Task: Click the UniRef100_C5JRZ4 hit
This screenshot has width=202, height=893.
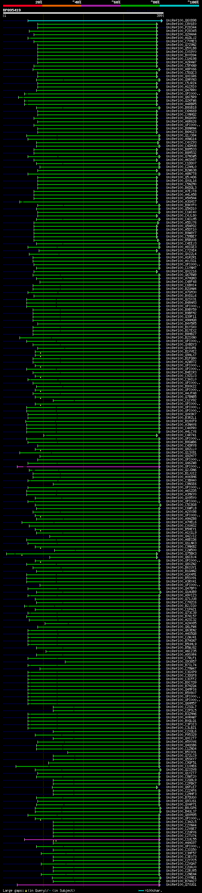Action: pyautogui.click(x=181, y=83)
